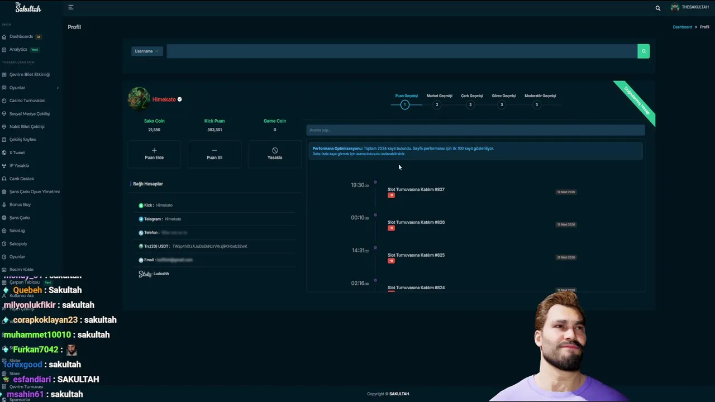Click the Puan Sil button
This screenshot has height=402, width=715.
pyautogui.click(x=214, y=154)
